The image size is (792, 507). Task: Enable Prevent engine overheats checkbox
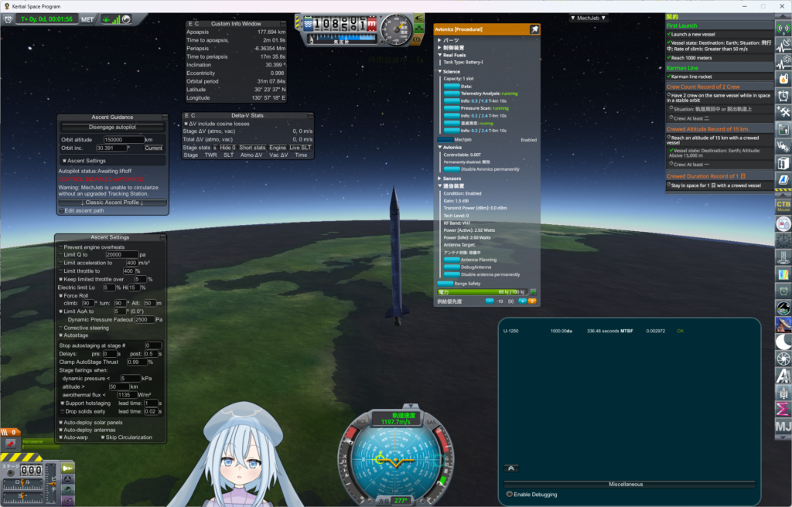[61, 247]
